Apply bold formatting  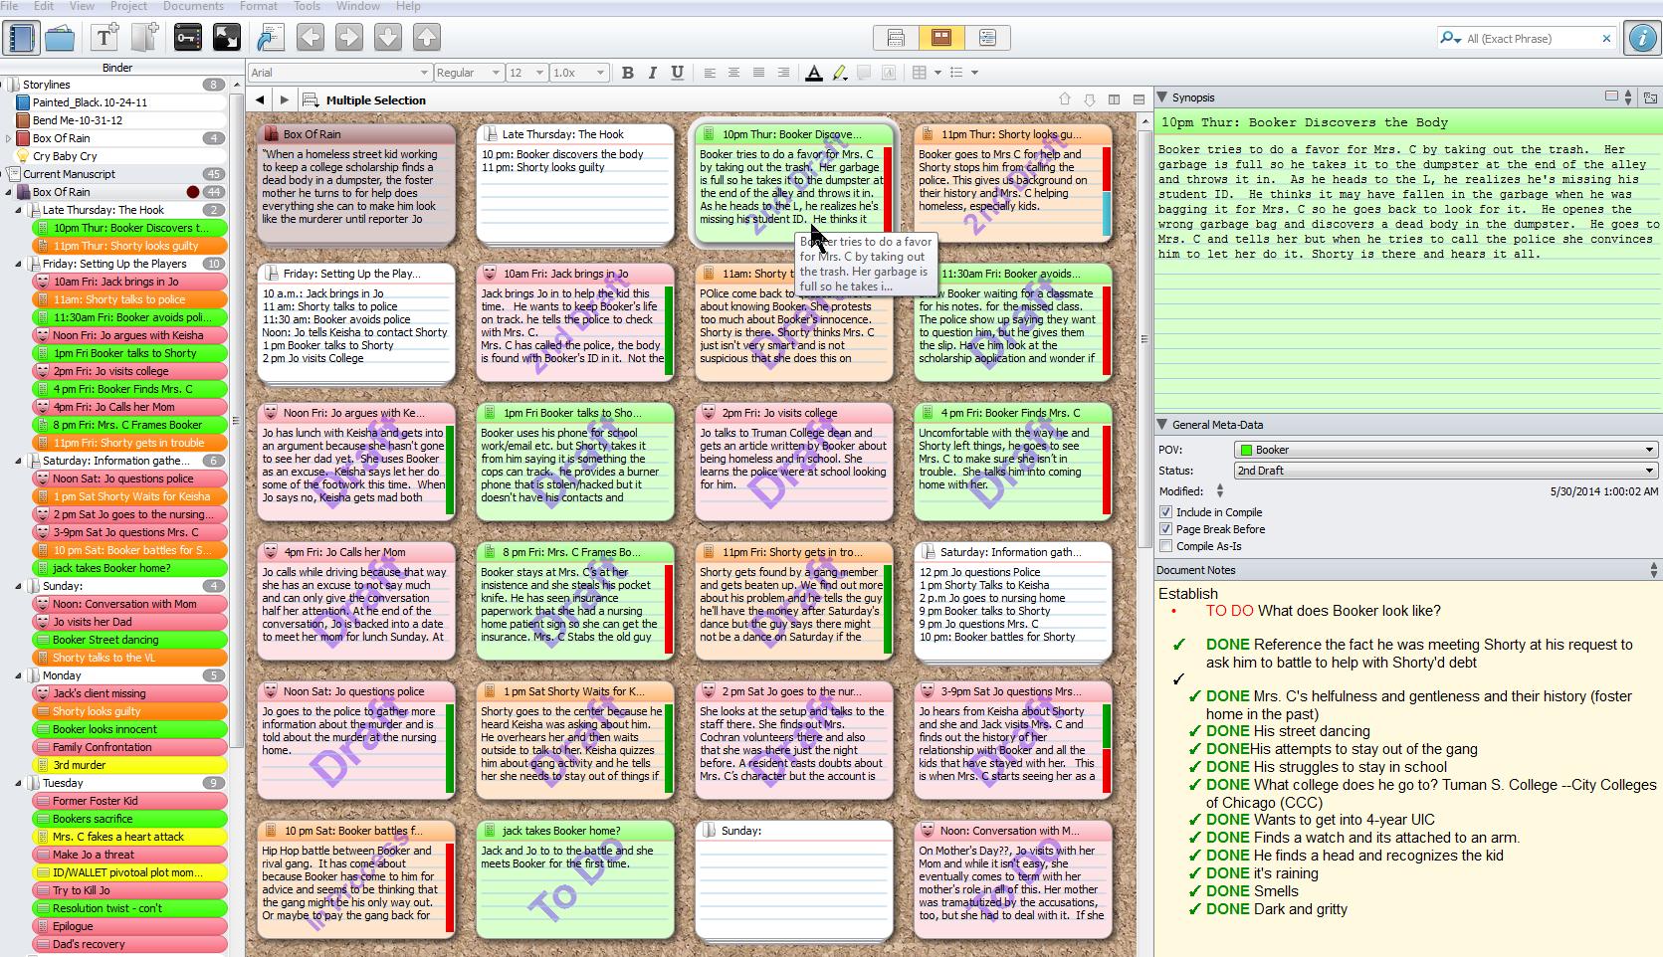click(627, 73)
